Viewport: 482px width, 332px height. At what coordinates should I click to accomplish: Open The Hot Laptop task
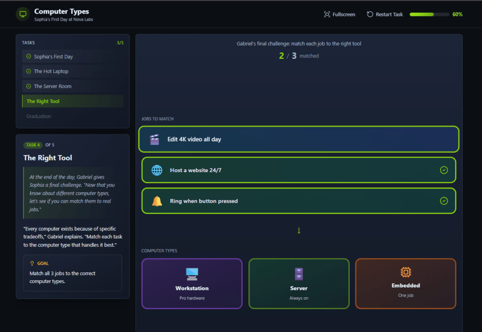[x=51, y=71]
